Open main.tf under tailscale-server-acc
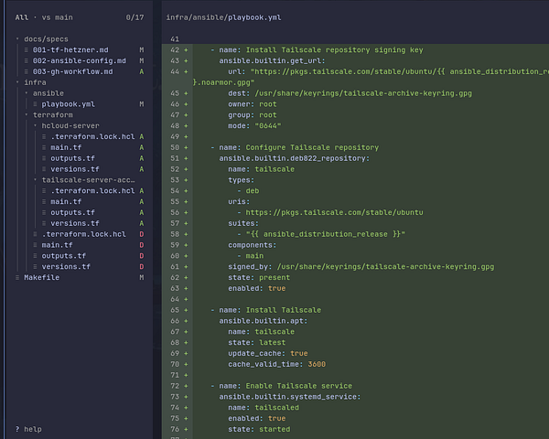 point(66,201)
